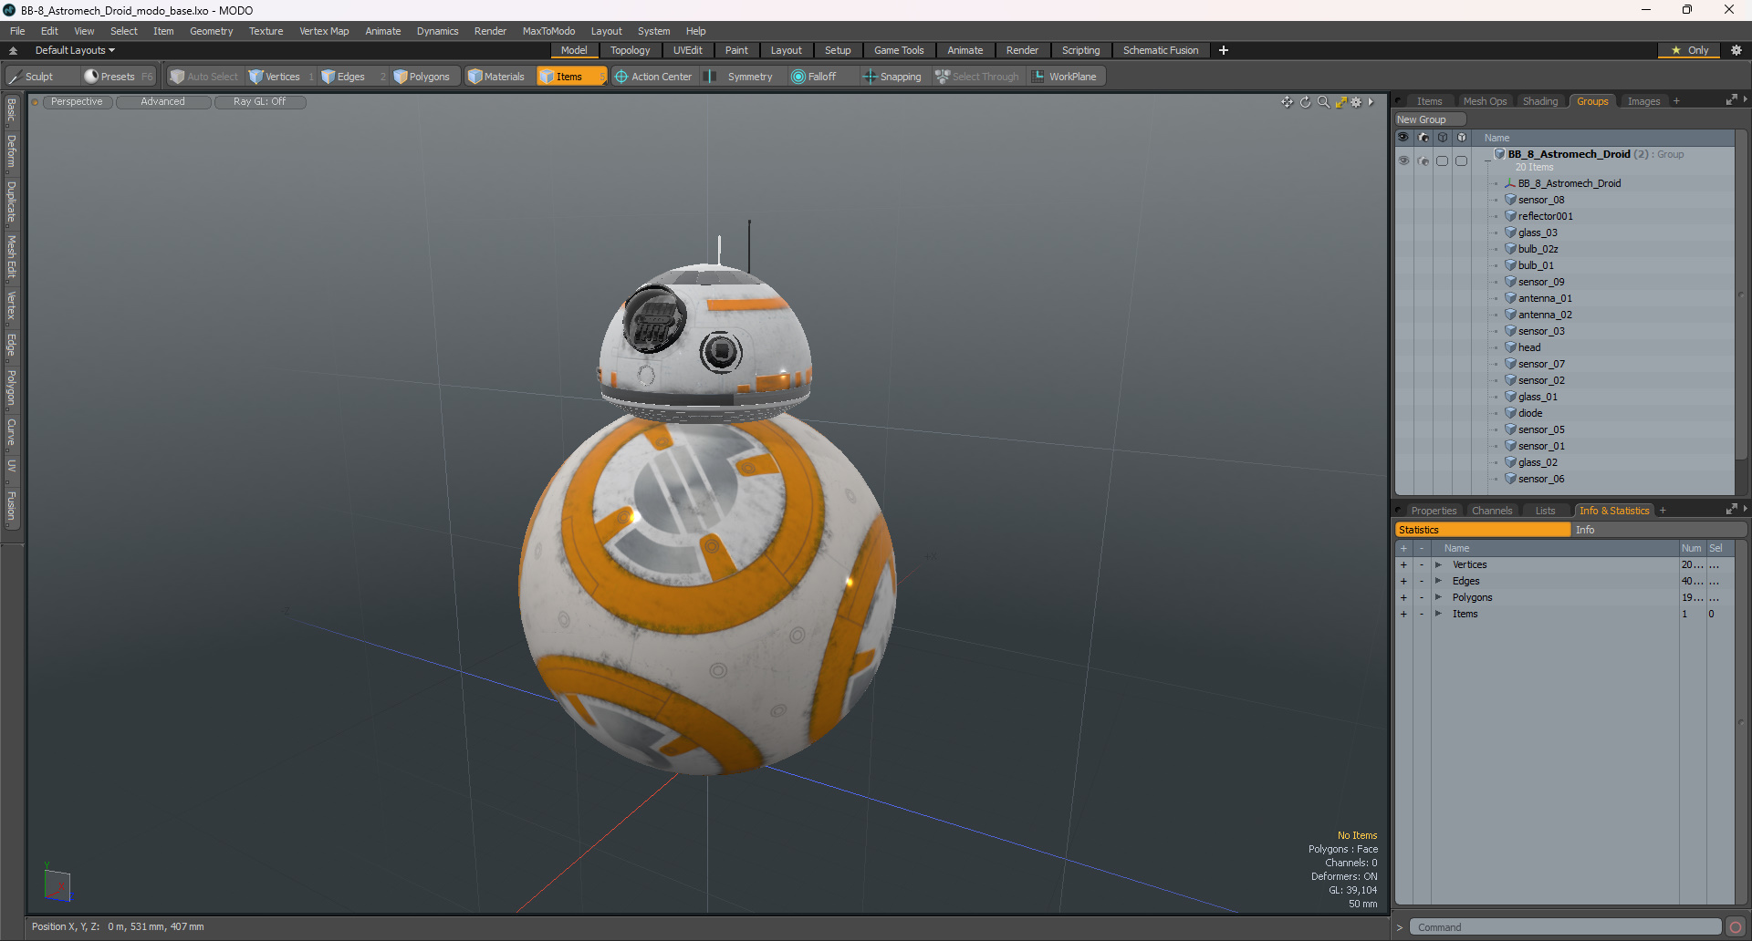Expand the Items statistics row

tap(1438, 615)
